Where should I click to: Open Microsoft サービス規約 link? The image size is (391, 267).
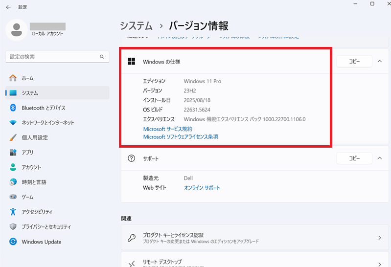tap(167, 129)
